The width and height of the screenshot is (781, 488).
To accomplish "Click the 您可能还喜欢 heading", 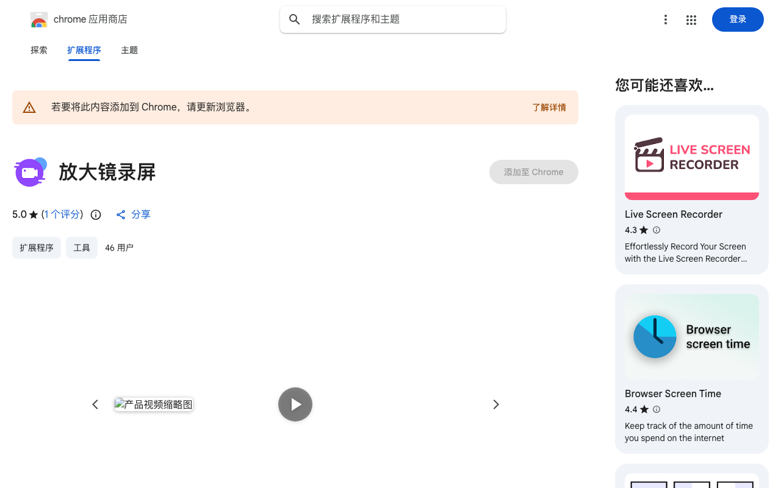I will pos(664,85).
